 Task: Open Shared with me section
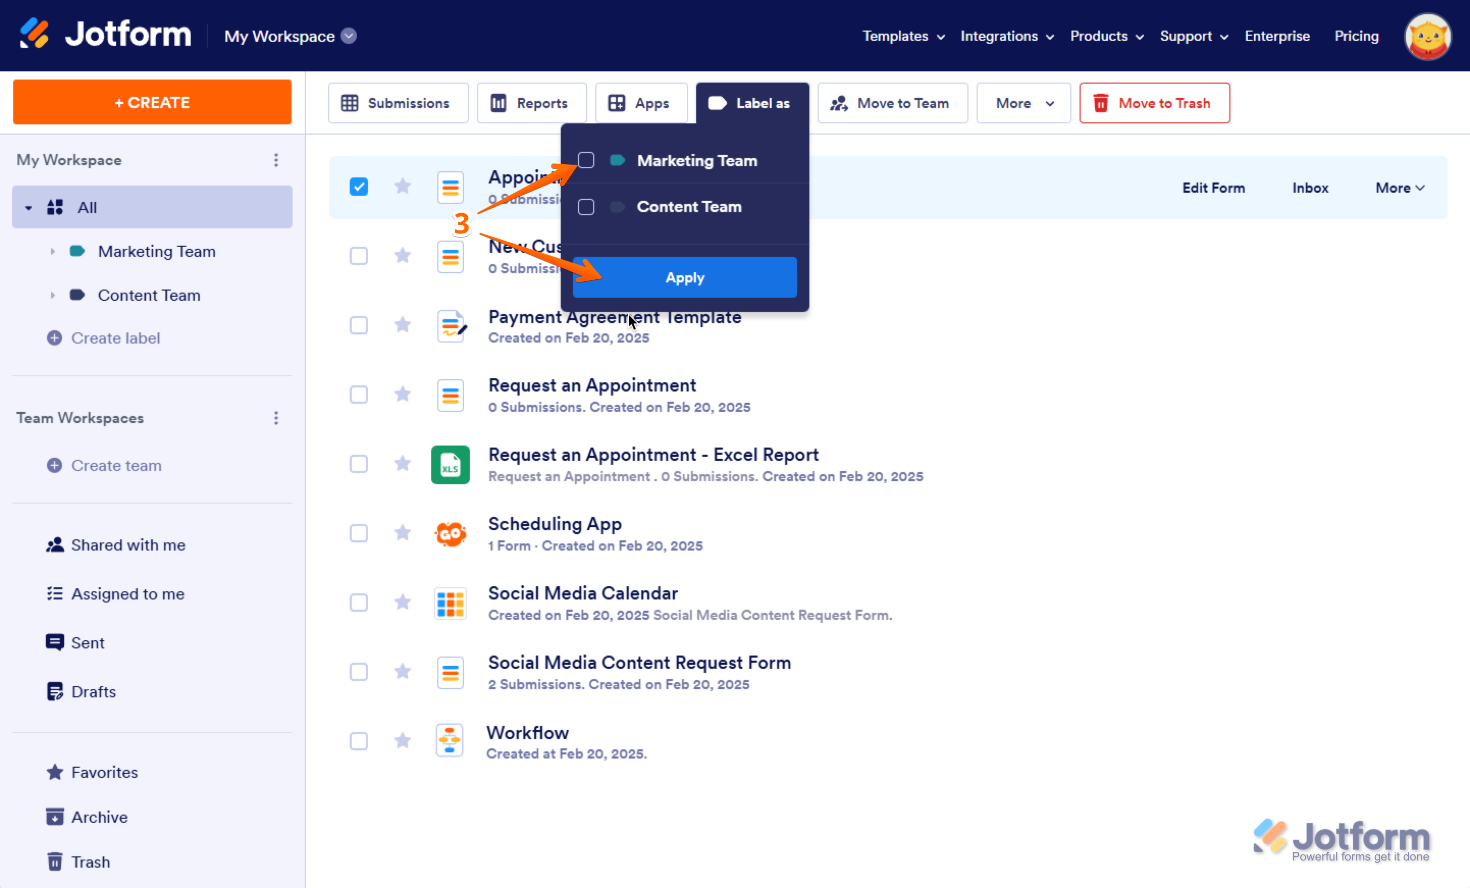click(x=127, y=545)
